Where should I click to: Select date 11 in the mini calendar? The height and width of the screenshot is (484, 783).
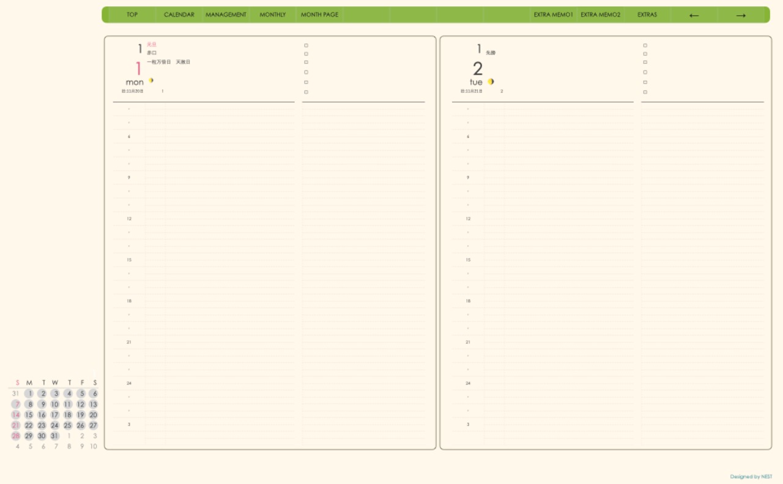click(67, 405)
